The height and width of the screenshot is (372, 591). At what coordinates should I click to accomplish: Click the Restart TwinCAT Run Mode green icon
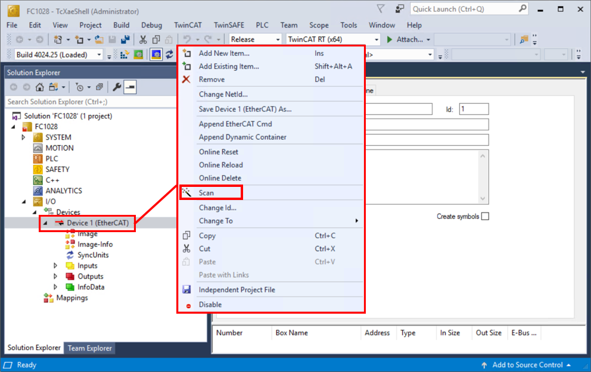pos(138,55)
